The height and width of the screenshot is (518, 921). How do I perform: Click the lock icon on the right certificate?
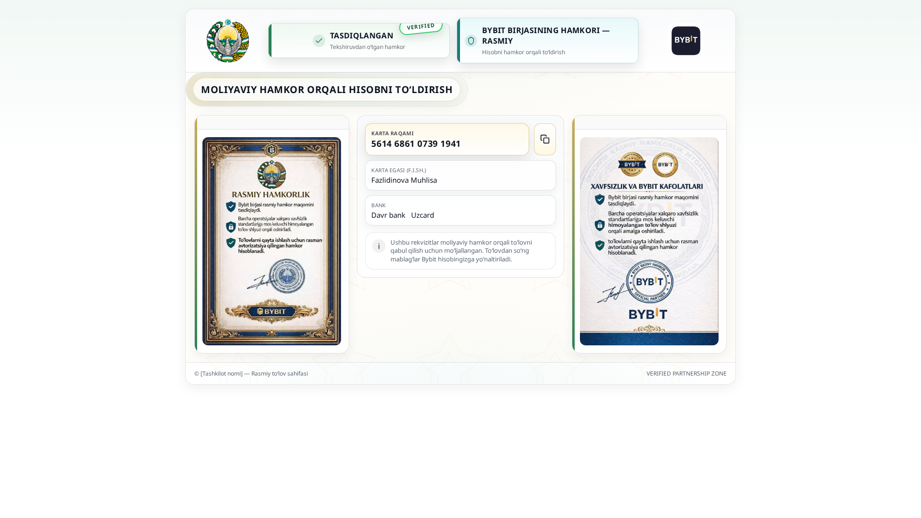click(x=599, y=225)
